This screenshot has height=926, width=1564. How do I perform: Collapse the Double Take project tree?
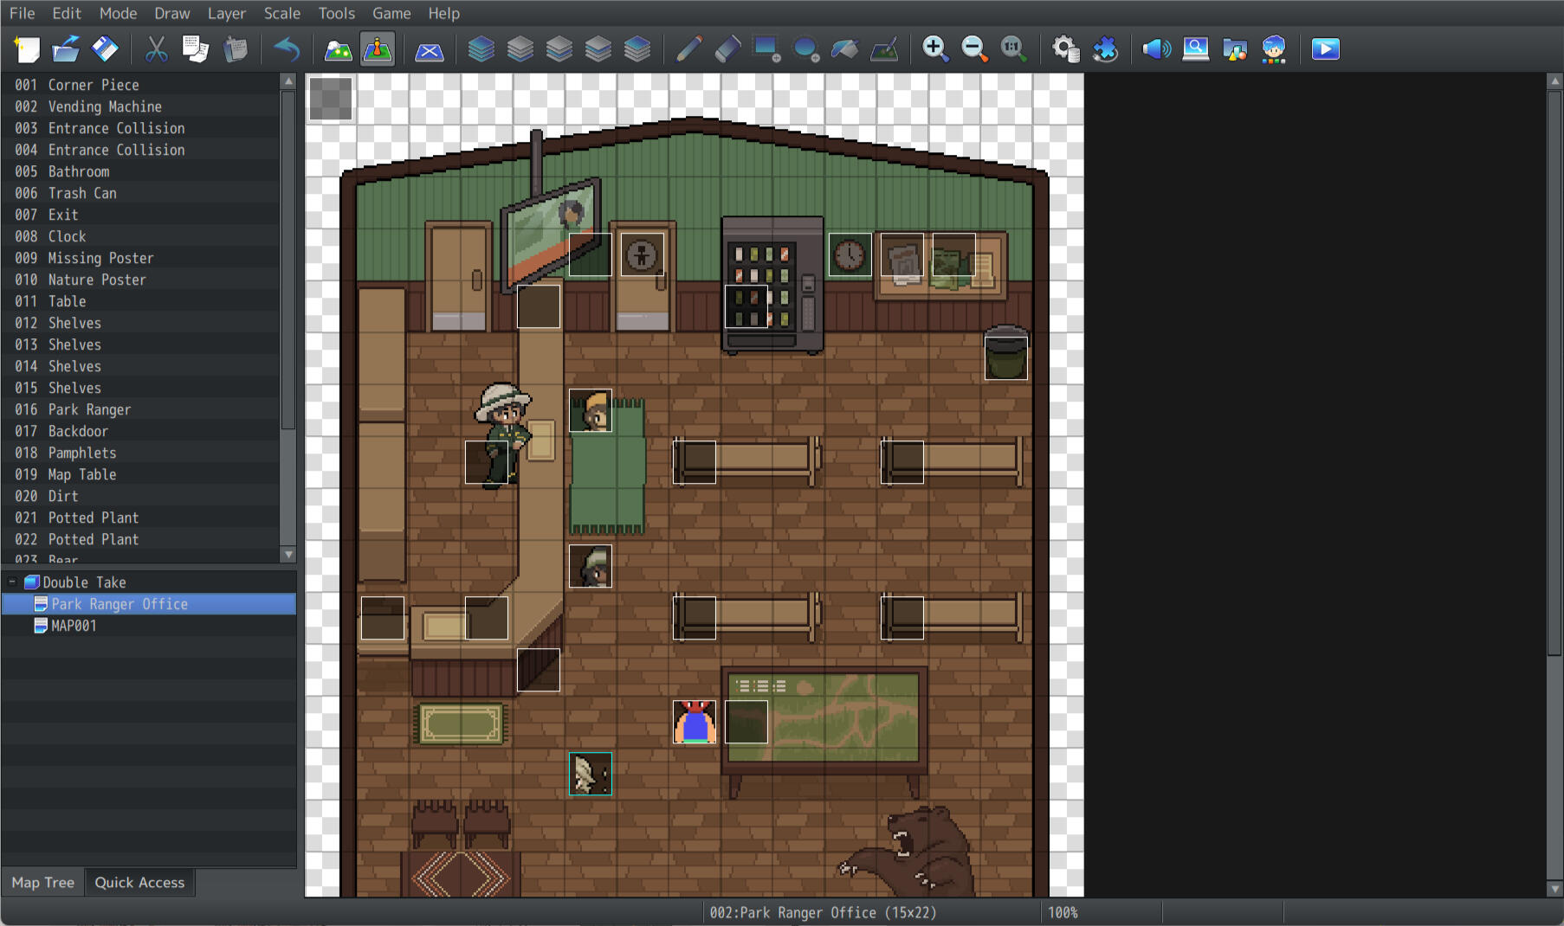tap(12, 582)
